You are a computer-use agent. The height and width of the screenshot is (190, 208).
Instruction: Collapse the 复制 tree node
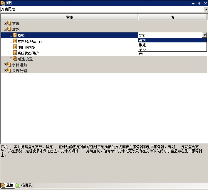[x=5, y=29]
